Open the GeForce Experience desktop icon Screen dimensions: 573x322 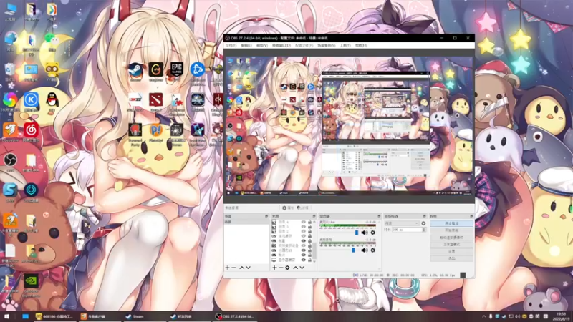point(31,281)
